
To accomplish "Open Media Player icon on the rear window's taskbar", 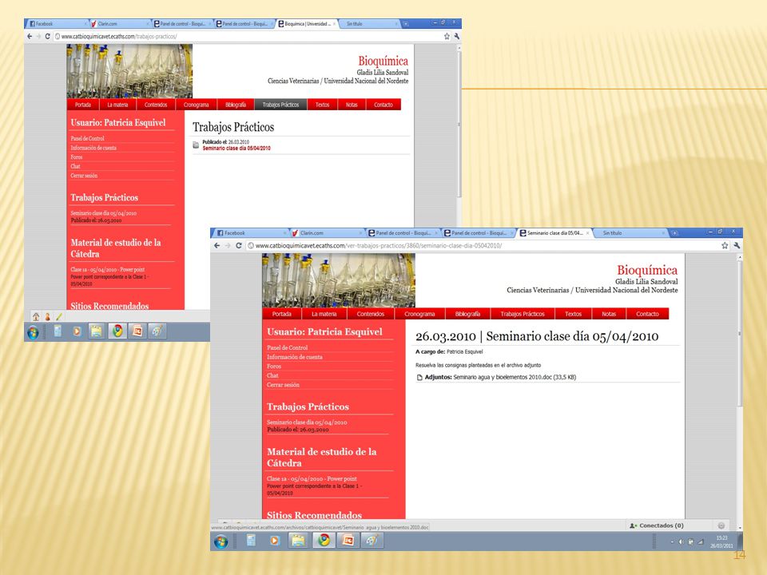I will click(77, 331).
